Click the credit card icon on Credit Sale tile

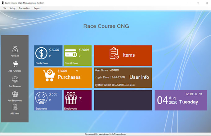71,53
